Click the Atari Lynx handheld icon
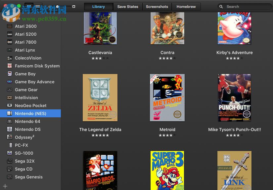This screenshot has height=190, width=273. (10, 50)
